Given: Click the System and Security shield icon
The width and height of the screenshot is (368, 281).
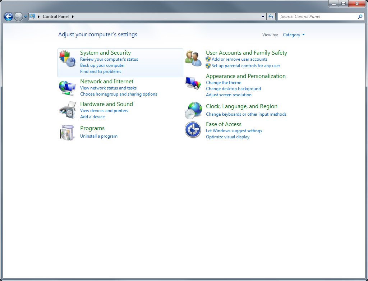Looking at the screenshot, I should (x=67, y=58).
